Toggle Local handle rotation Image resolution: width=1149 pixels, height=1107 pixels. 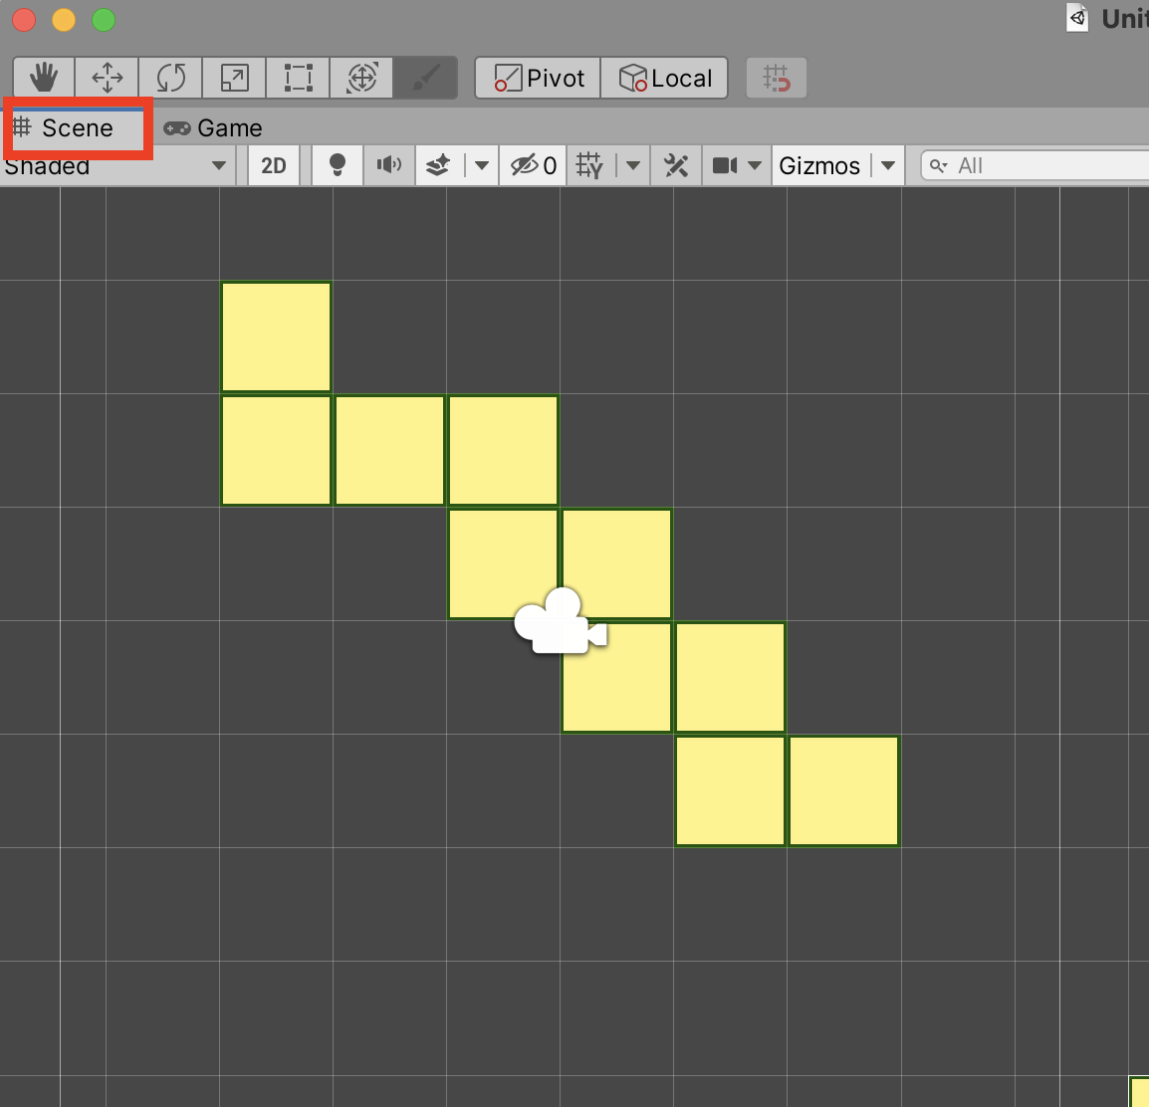point(665,78)
